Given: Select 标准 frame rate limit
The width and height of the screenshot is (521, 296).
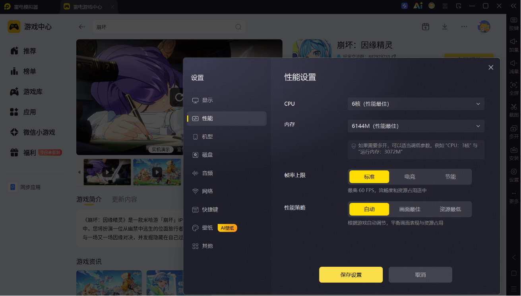Looking at the screenshot, I should point(369,177).
